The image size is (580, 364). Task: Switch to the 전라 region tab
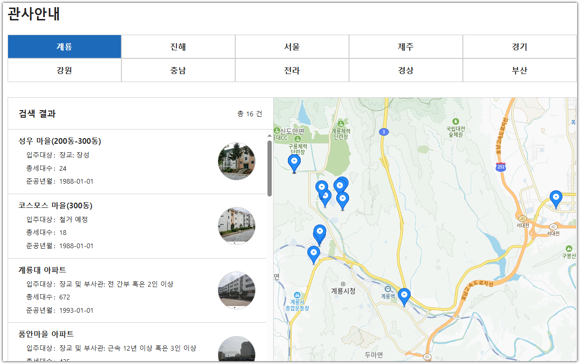[292, 70]
